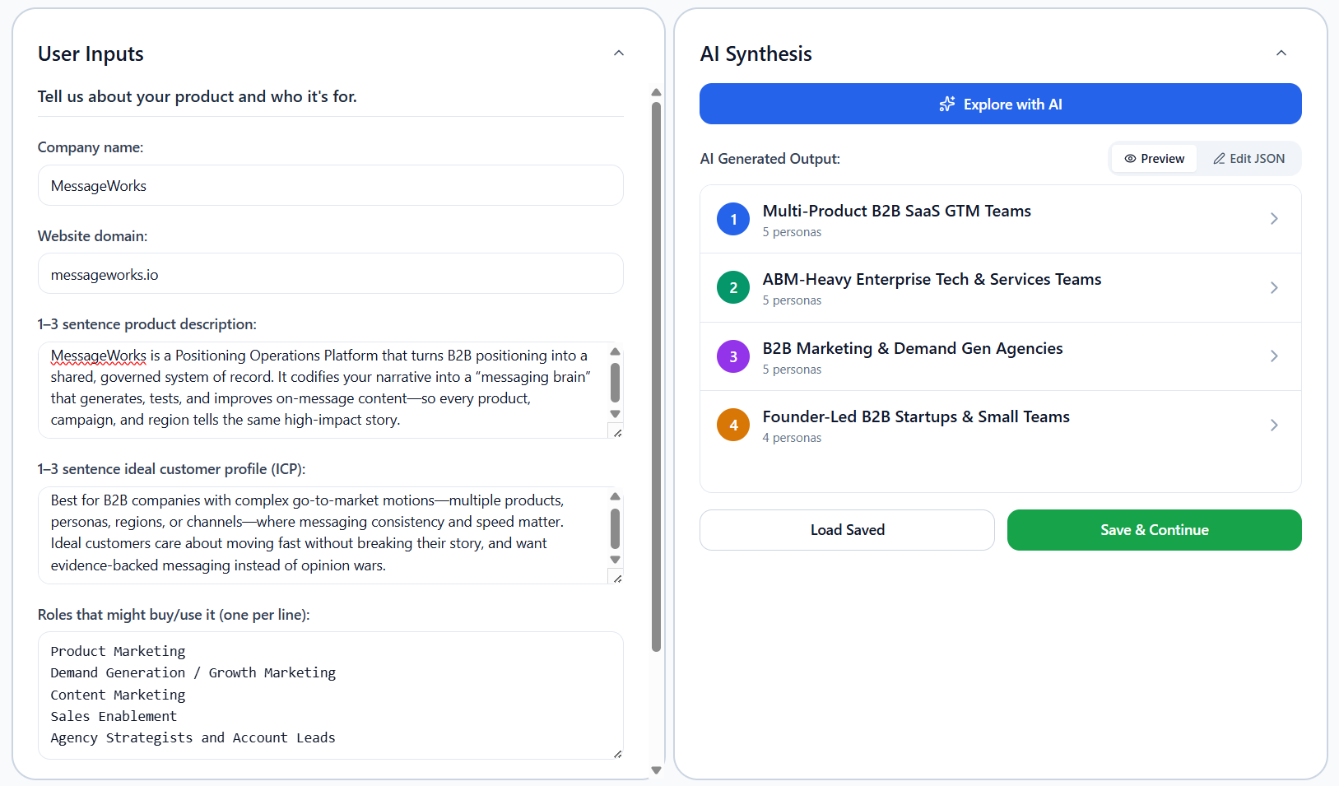The image size is (1339, 786).
Task: Click the User Inputs panel scrollbar thumb
Action: tap(656, 377)
